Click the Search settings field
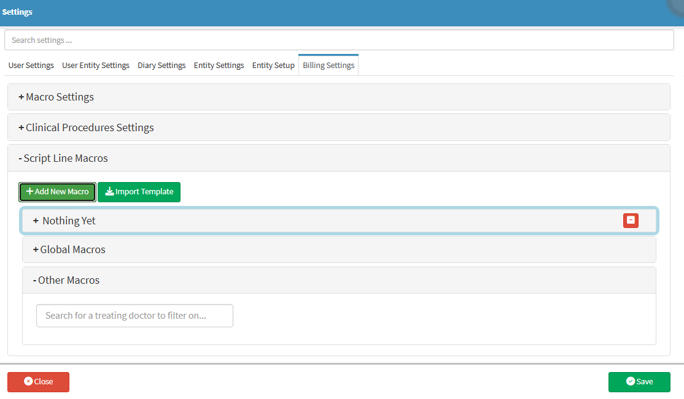 pos(339,40)
